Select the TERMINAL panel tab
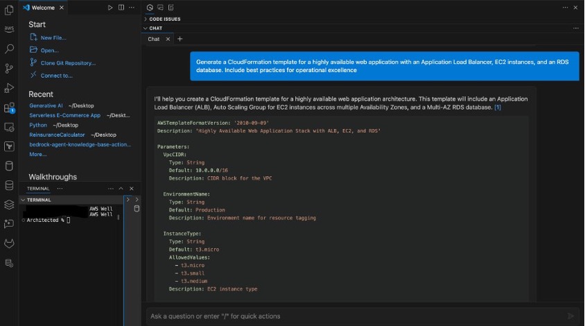The width and height of the screenshot is (585, 326). (38, 189)
